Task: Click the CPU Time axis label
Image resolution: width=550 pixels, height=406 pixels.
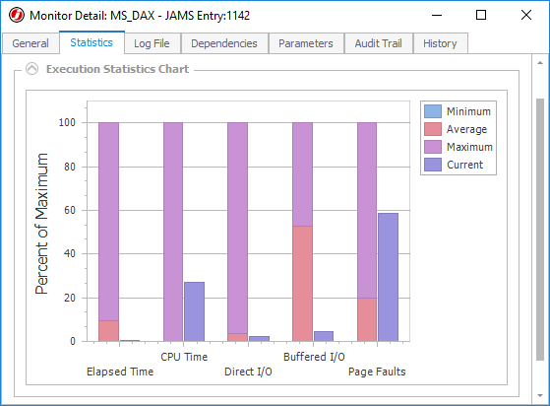Action: [x=184, y=357]
